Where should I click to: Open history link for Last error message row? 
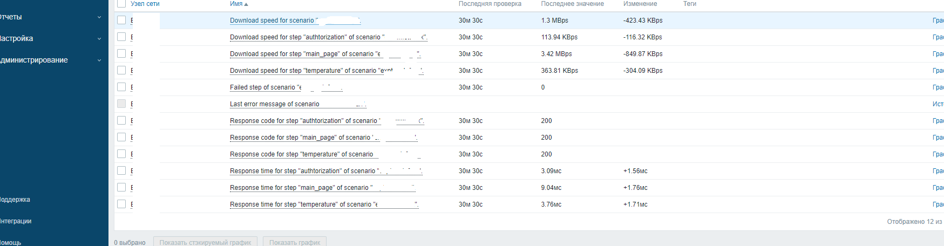[x=938, y=104]
